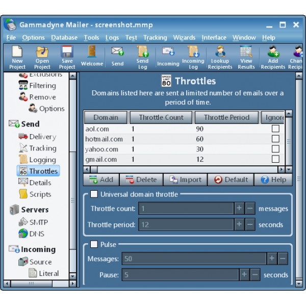Image resolution: width=306 pixels, height=306 pixels.
Task: Decrease Throttle period with minus button
Action: click(250, 224)
